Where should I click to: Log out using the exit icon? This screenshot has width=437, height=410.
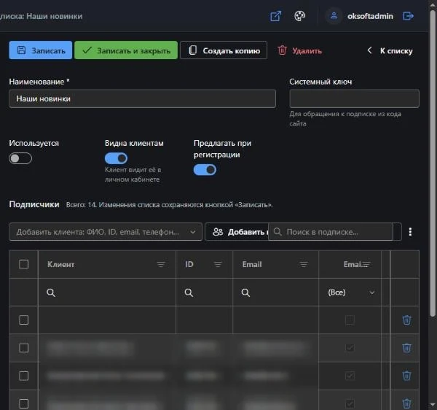[x=408, y=16]
